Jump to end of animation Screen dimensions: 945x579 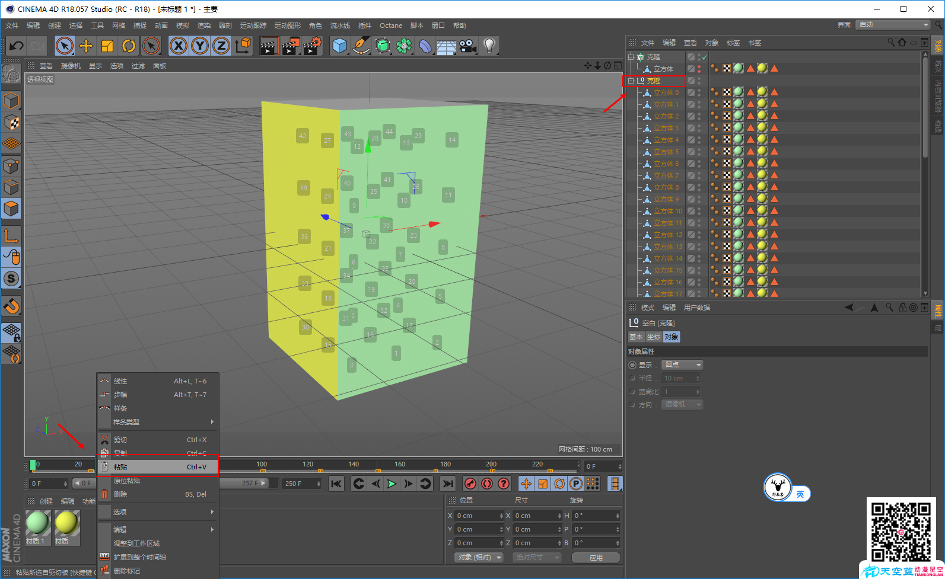coord(448,484)
